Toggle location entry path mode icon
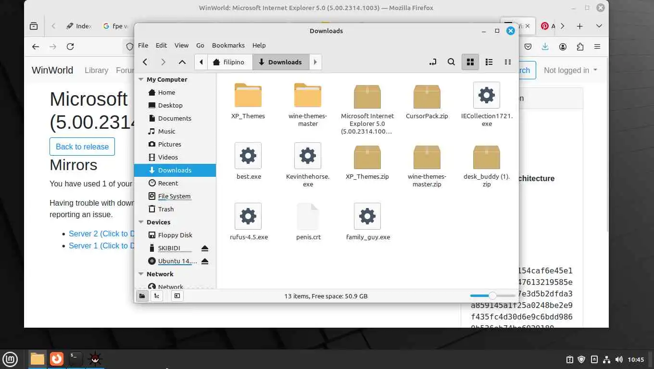 click(x=433, y=62)
